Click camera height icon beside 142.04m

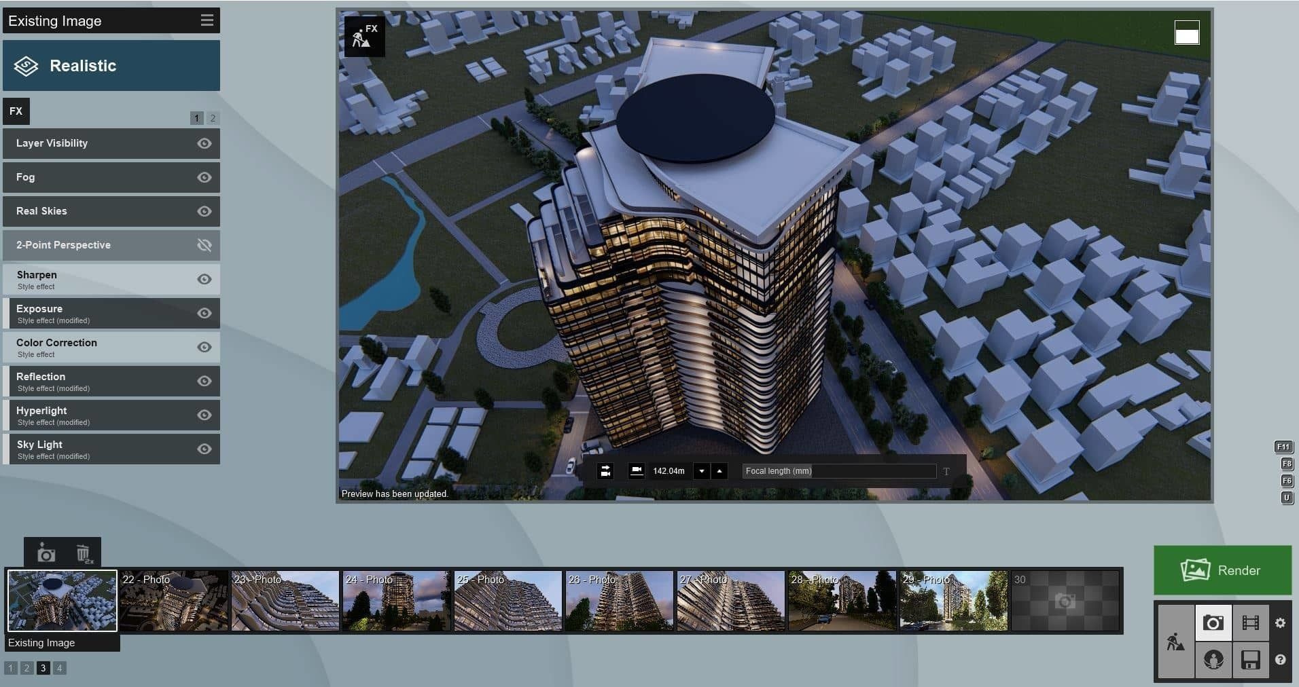[637, 471]
